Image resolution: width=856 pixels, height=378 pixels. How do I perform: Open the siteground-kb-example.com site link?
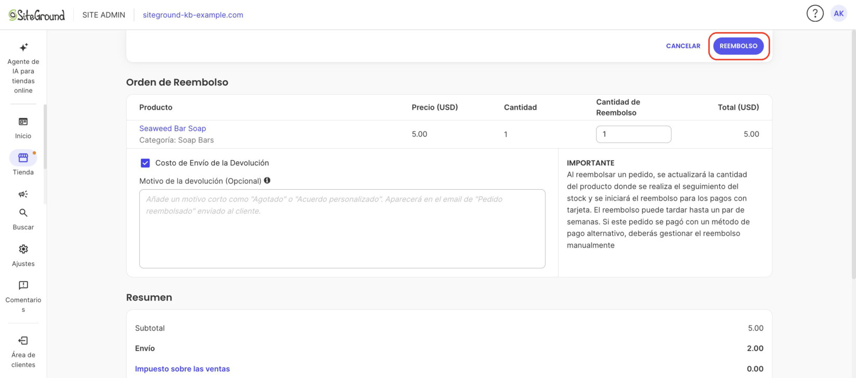click(x=193, y=15)
